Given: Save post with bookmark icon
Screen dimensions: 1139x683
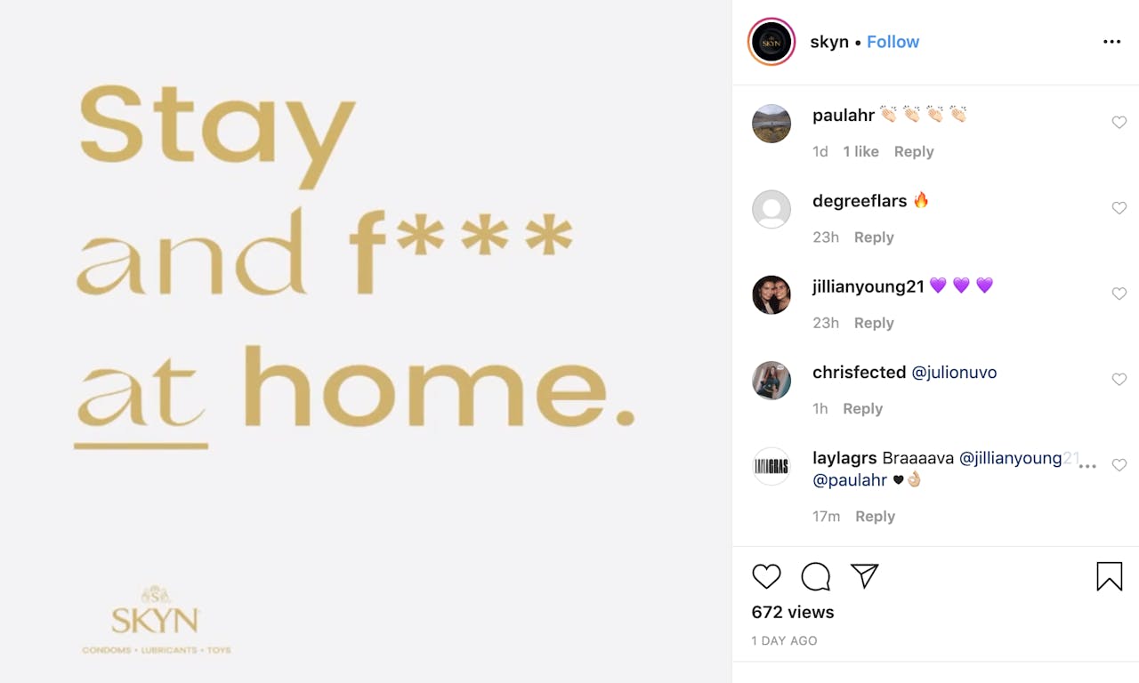Looking at the screenshot, I should click(x=1109, y=577).
